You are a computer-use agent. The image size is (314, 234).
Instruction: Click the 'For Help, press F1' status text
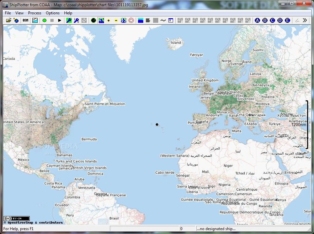(x=18, y=229)
